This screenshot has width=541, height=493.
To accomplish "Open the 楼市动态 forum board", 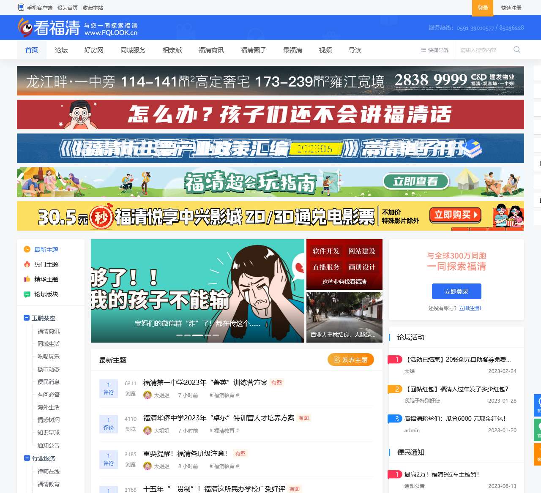I will (x=49, y=369).
